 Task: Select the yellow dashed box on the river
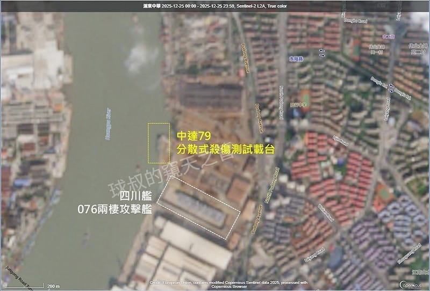pyautogui.click(x=159, y=143)
